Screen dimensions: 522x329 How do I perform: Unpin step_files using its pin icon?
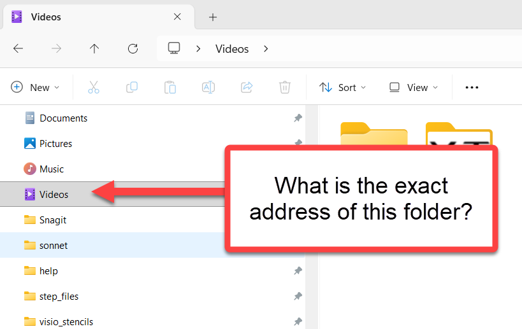click(298, 296)
